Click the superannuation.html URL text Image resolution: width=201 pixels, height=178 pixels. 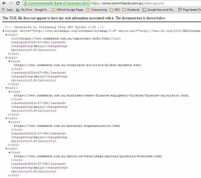67,126
